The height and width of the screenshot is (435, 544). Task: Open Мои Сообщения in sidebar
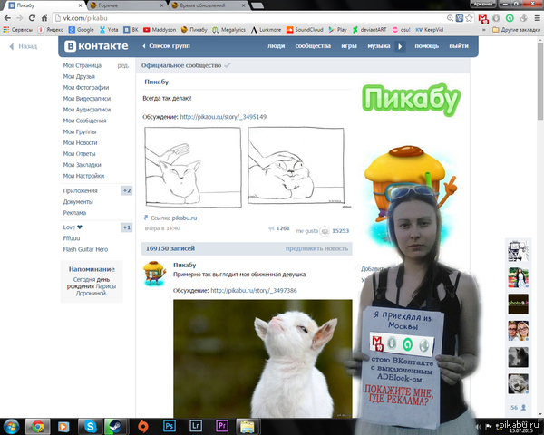(84, 121)
